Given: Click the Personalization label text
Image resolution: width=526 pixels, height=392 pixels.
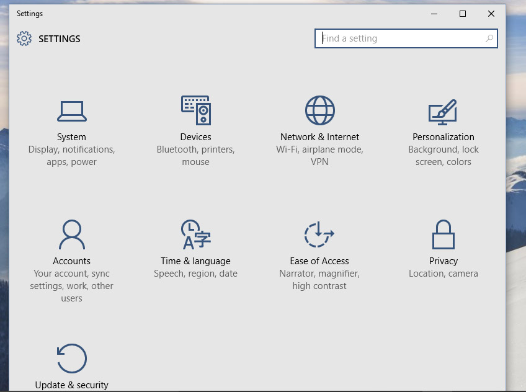Looking at the screenshot, I should [443, 137].
